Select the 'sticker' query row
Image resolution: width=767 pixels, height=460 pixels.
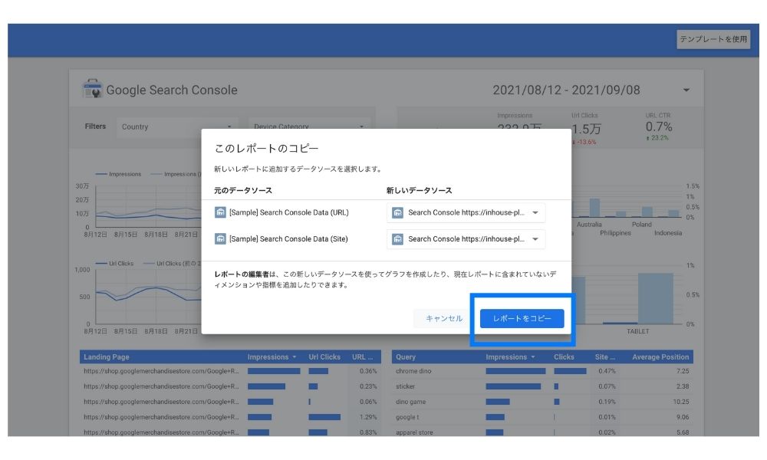click(x=542, y=386)
